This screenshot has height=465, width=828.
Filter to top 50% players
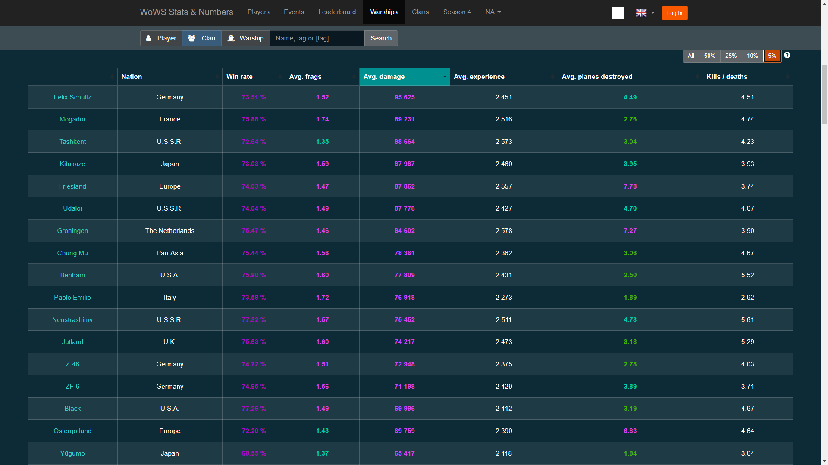709,56
